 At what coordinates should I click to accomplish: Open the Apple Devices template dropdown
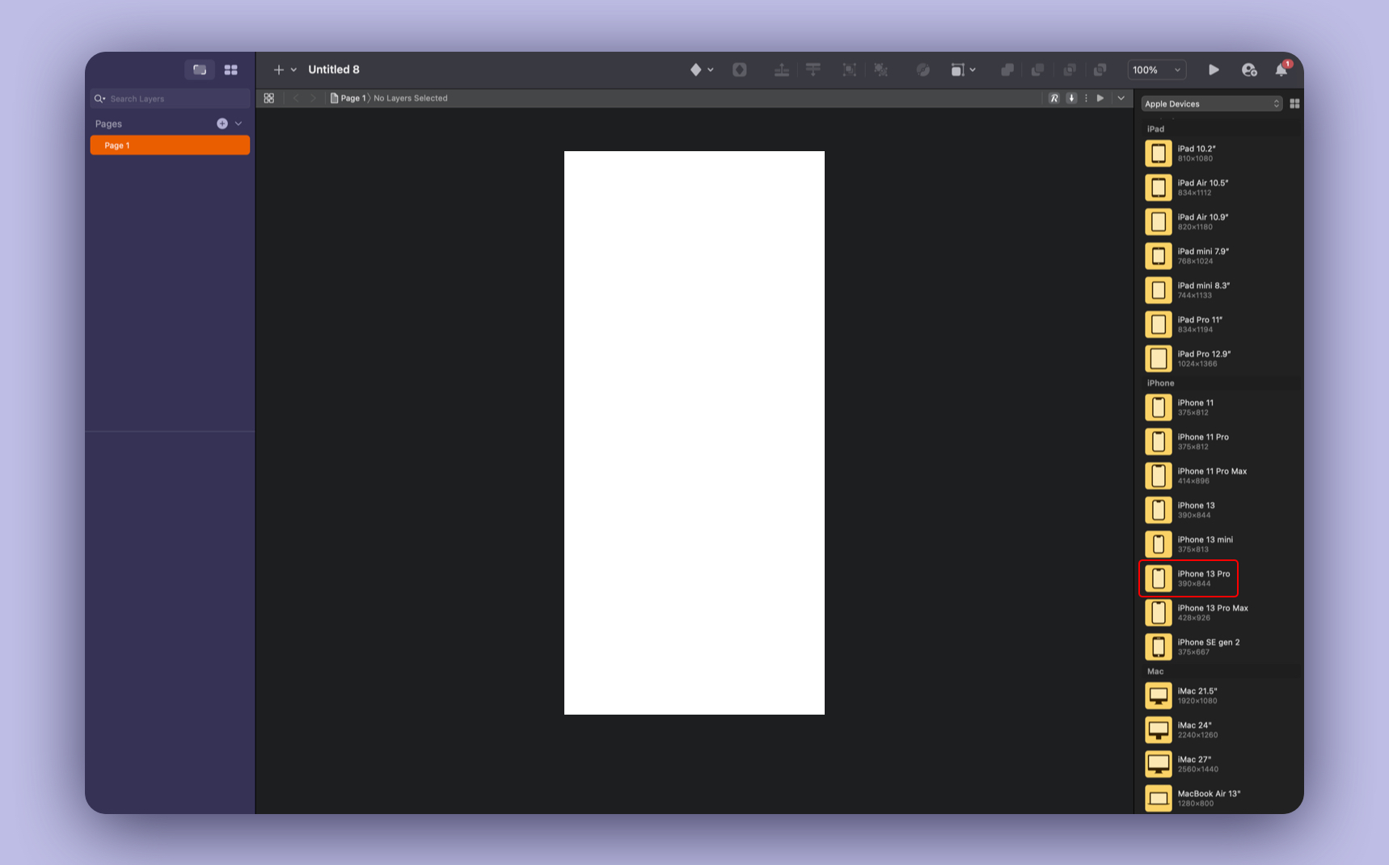(1211, 103)
